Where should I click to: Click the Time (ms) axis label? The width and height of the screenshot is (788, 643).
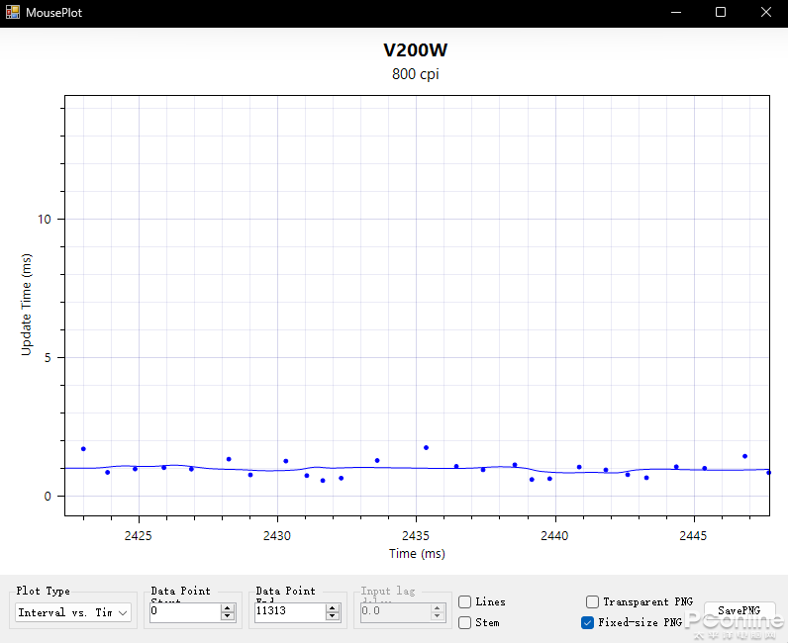417,553
